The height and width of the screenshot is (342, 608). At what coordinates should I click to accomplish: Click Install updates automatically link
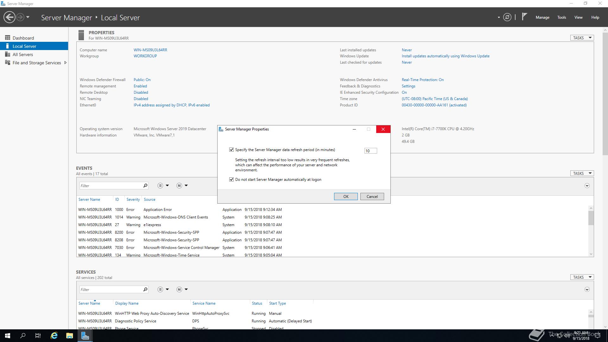click(x=446, y=56)
